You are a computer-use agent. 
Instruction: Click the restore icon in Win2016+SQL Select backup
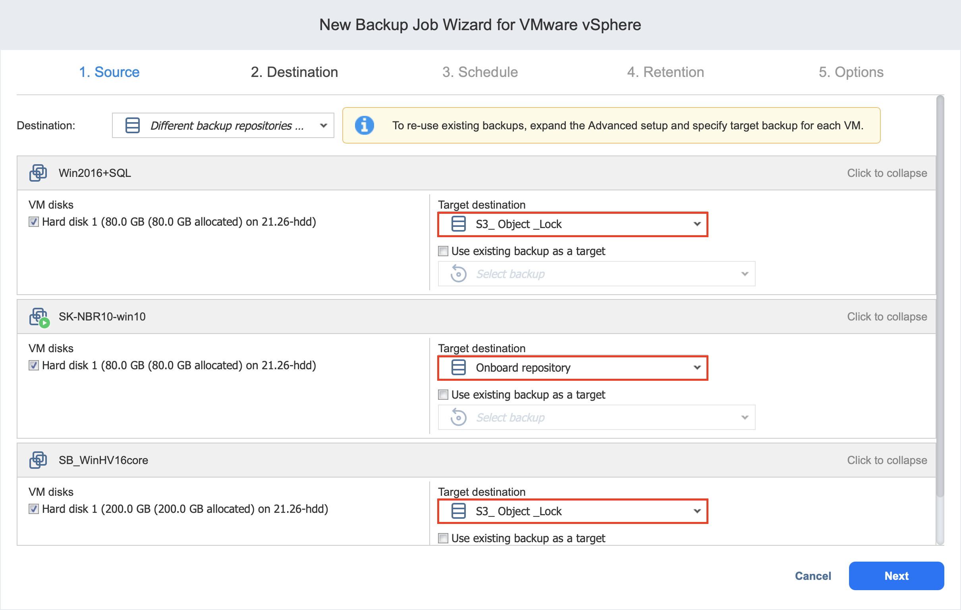[x=458, y=274]
